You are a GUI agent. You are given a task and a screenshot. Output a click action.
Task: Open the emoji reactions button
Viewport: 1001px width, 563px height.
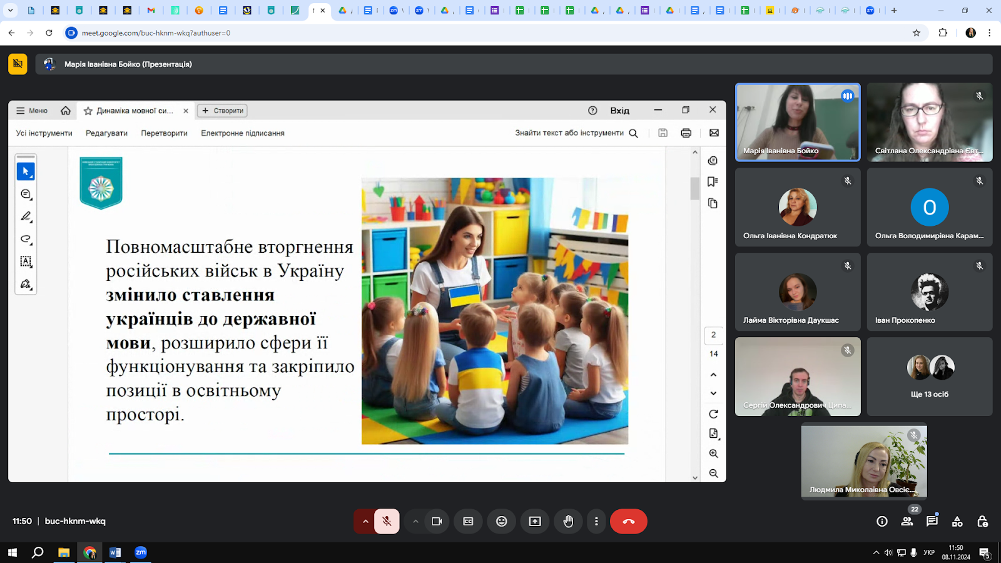501,521
